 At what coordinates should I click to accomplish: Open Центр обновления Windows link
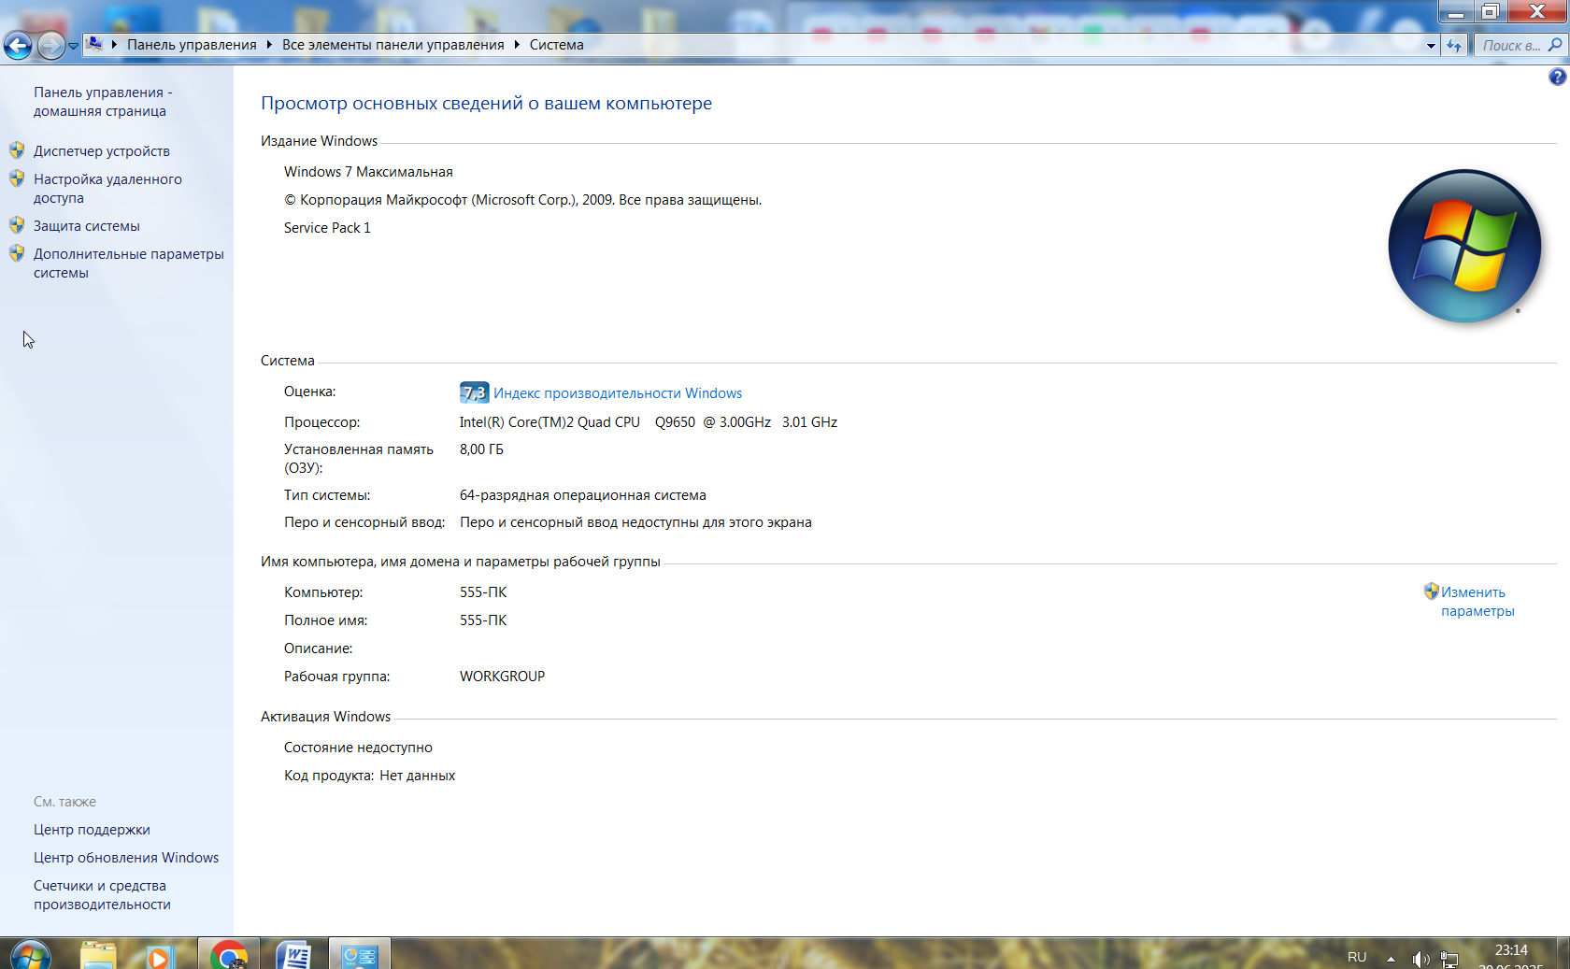click(126, 858)
